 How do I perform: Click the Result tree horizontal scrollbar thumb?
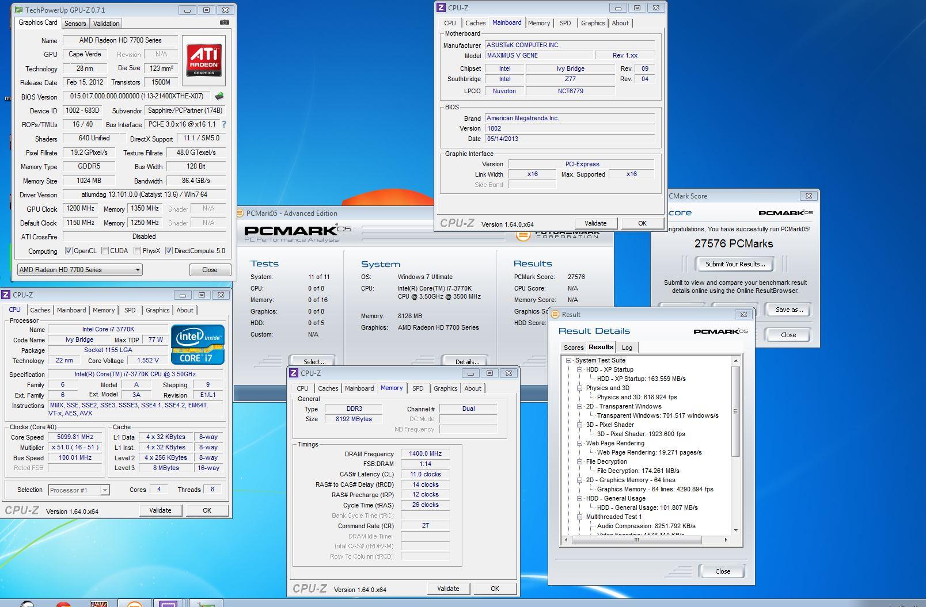(x=637, y=540)
